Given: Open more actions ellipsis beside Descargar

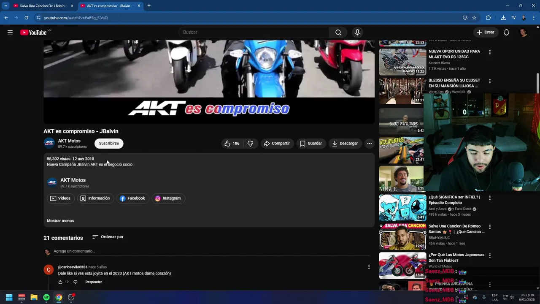Looking at the screenshot, I should tap(370, 144).
